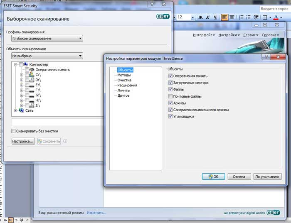Switch to Word print layout view icon

click(x=11, y=220)
